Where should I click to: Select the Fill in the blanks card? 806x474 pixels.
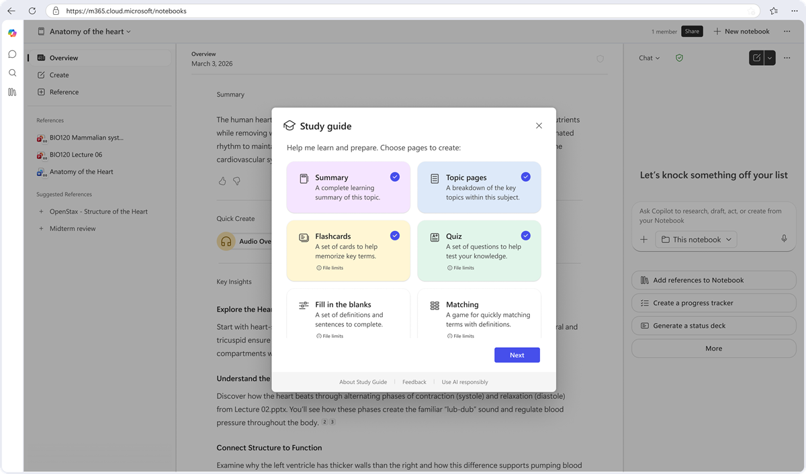[349, 314]
